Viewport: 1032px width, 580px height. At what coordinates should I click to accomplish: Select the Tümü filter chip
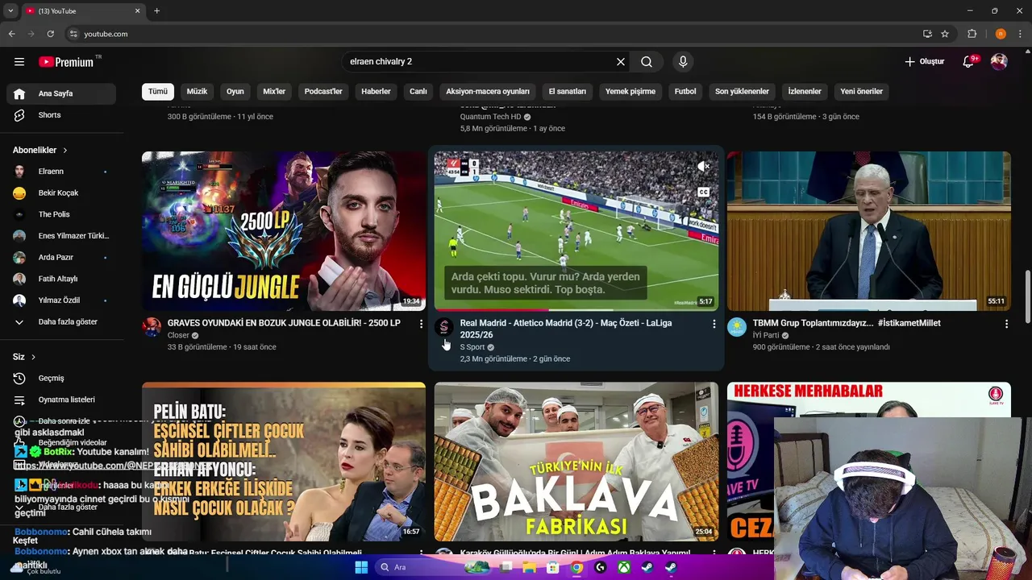point(158,92)
